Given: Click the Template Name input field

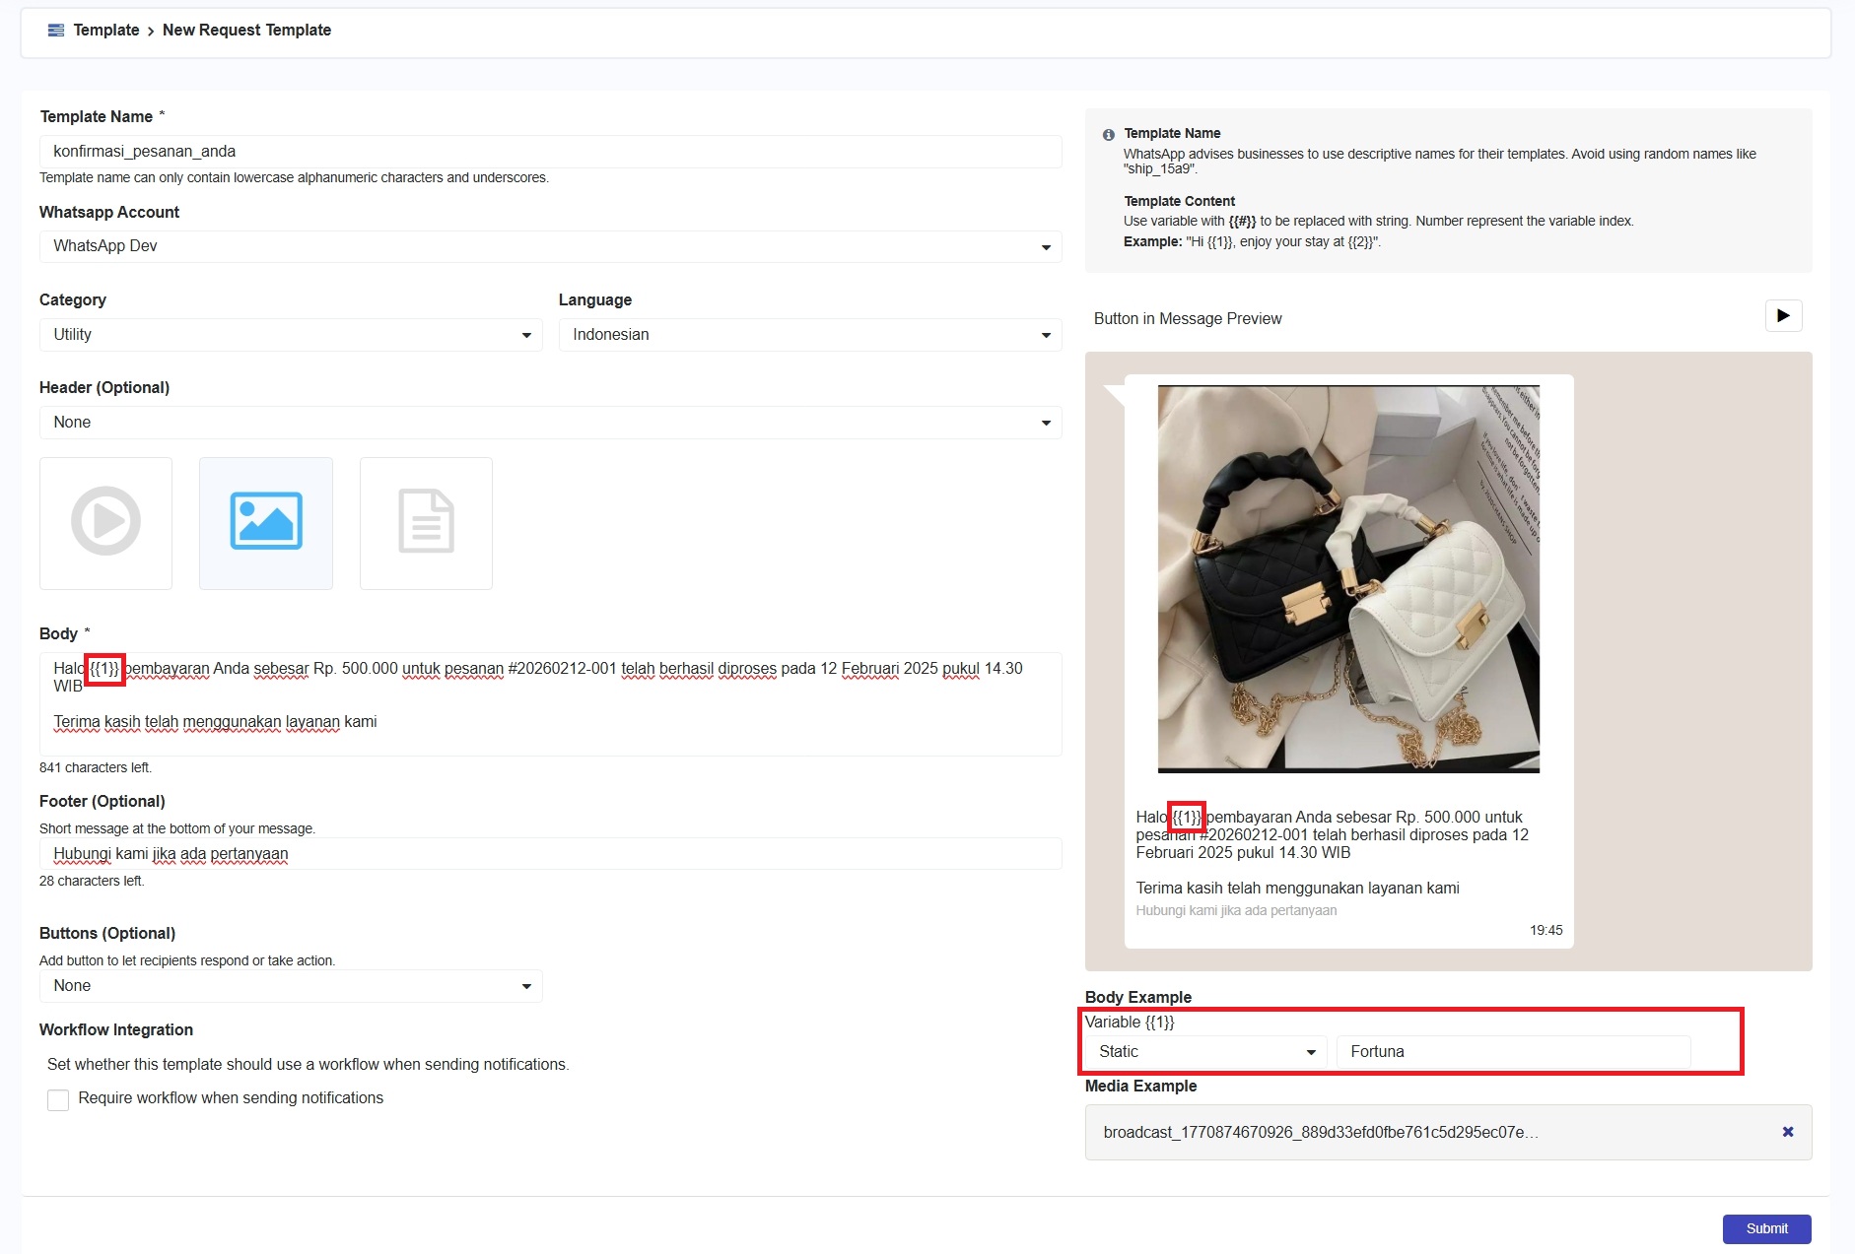Looking at the screenshot, I should point(550,152).
